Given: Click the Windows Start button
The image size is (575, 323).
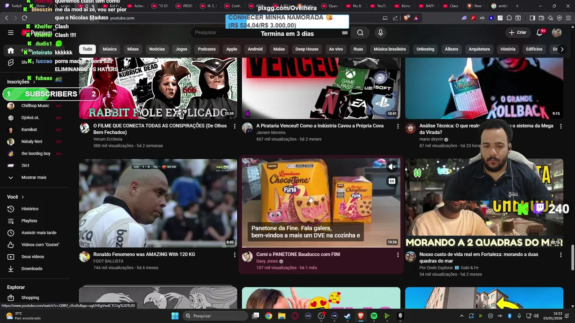Looking at the screenshot, I should 175,316.
